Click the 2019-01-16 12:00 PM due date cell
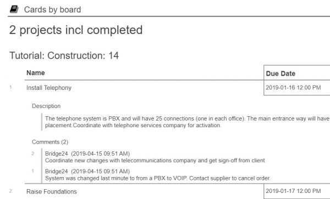Image resolution: width=330 pixels, height=199 pixels. point(293,88)
